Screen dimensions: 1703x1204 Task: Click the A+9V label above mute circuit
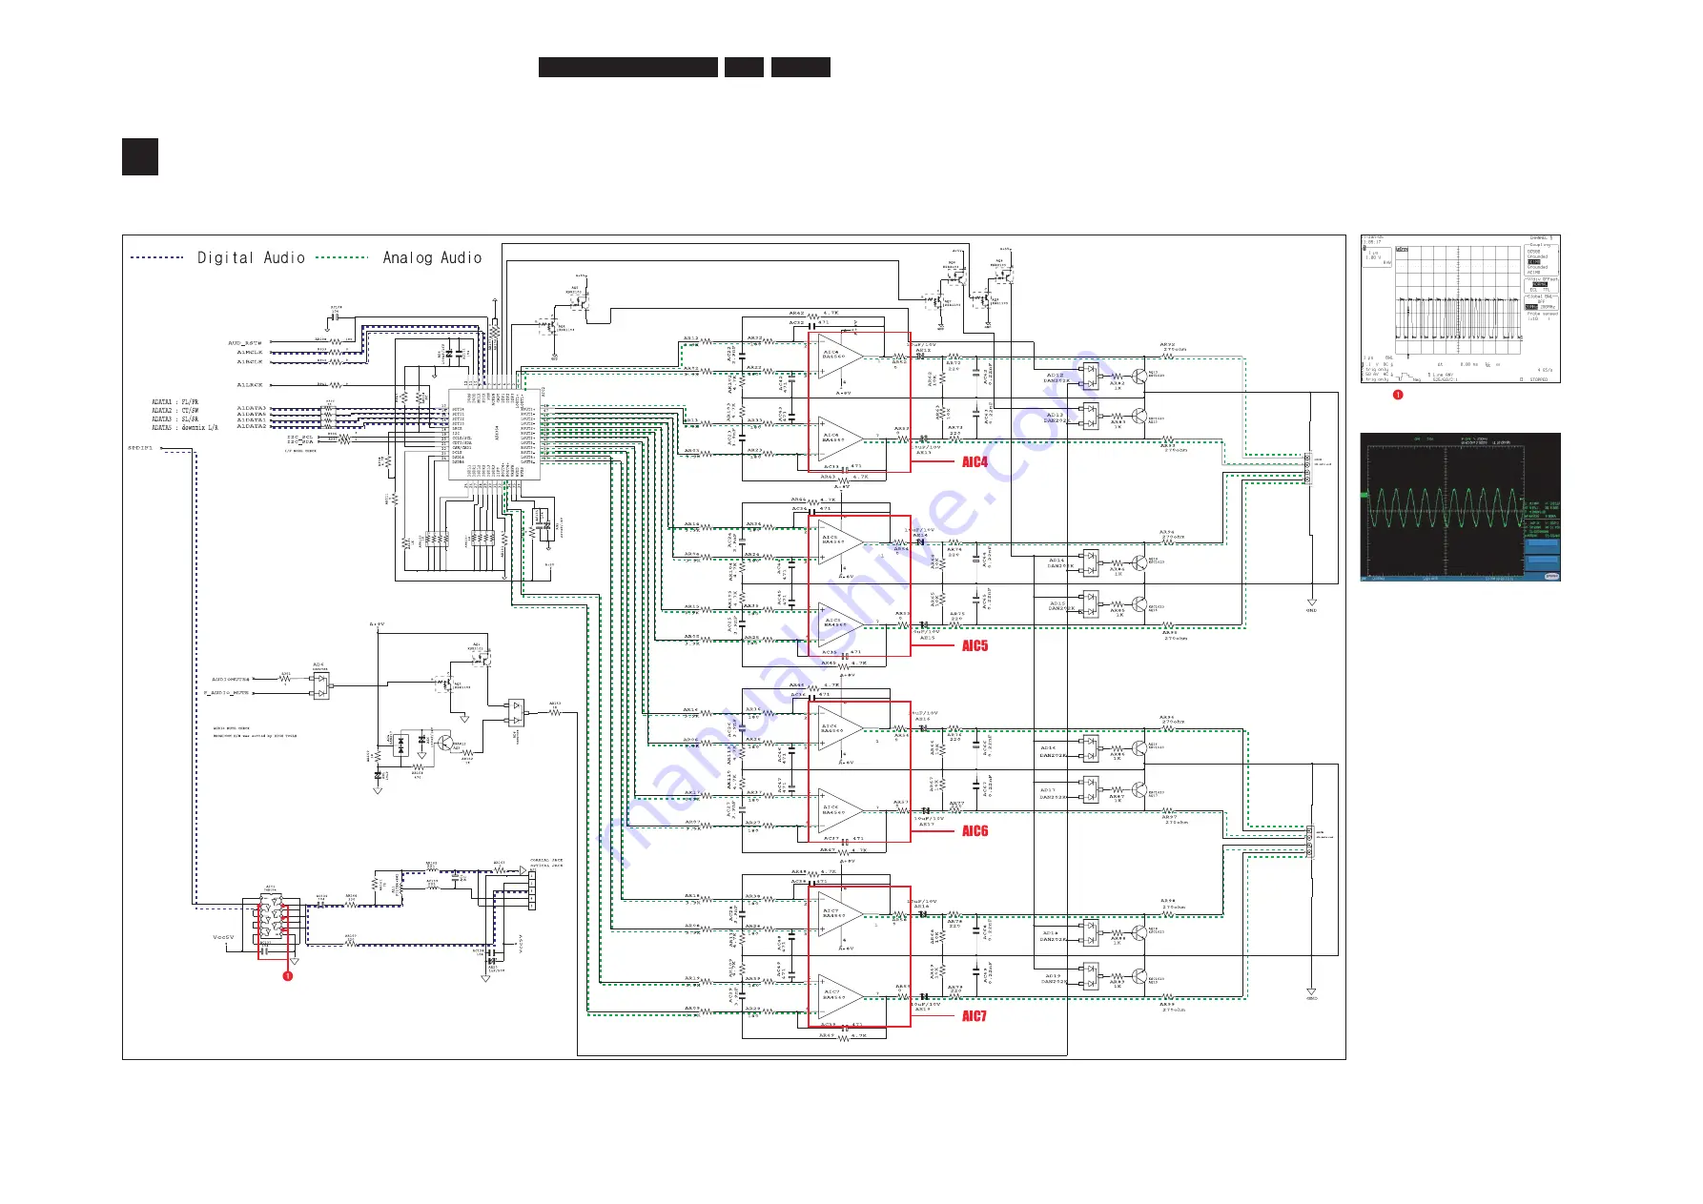click(377, 624)
